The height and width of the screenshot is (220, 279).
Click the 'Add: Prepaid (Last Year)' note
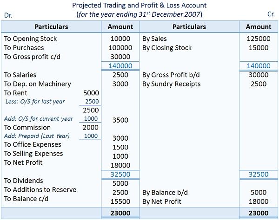[37, 136]
